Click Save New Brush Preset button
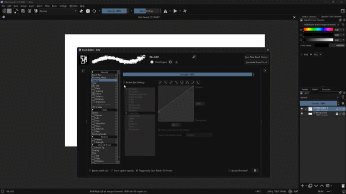Image resolution: width=346 pixels, height=194 pixels. tap(256, 57)
